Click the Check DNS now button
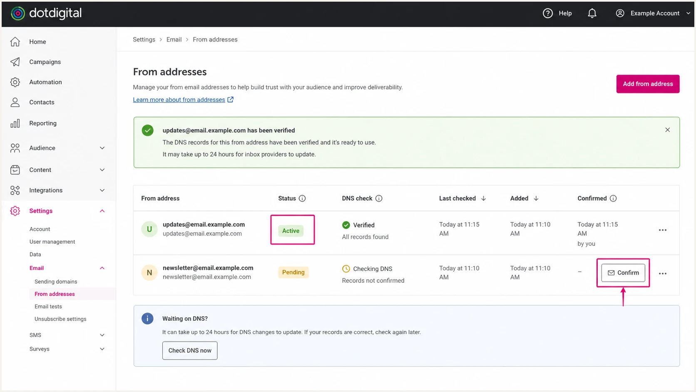Screen dimensions: 696x392 pos(190,350)
